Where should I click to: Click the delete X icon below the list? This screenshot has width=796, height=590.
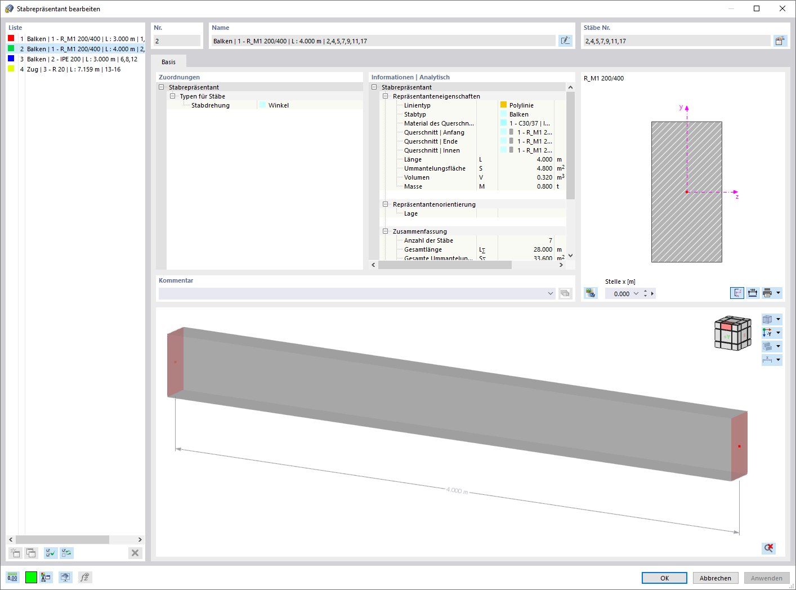pos(135,553)
